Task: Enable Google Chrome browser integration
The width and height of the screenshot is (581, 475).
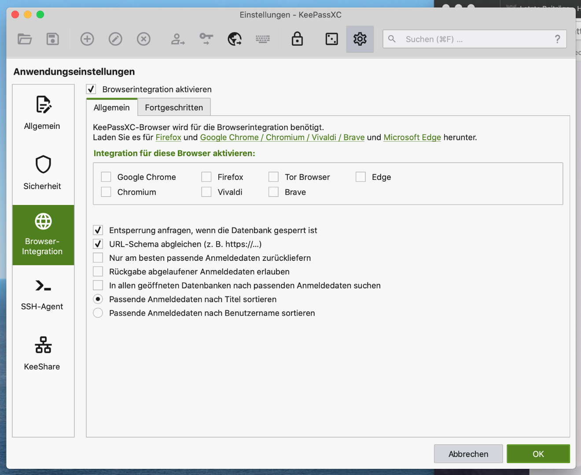Action: pyautogui.click(x=106, y=177)
